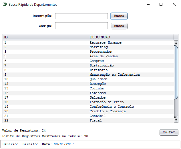Select the Marketing department row
Viewport: 181px width, 149px height.
[88, 47]
